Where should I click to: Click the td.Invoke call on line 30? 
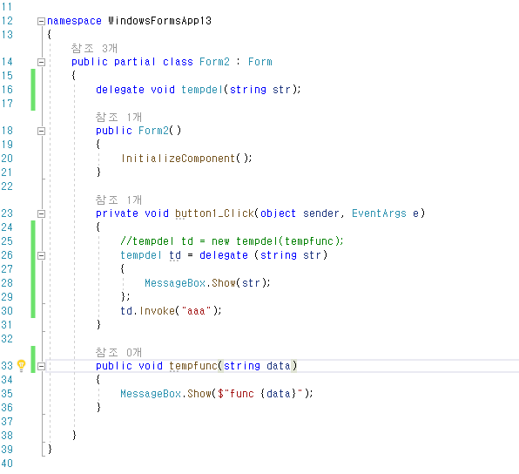pyautogui.click(x=171, y=311)
